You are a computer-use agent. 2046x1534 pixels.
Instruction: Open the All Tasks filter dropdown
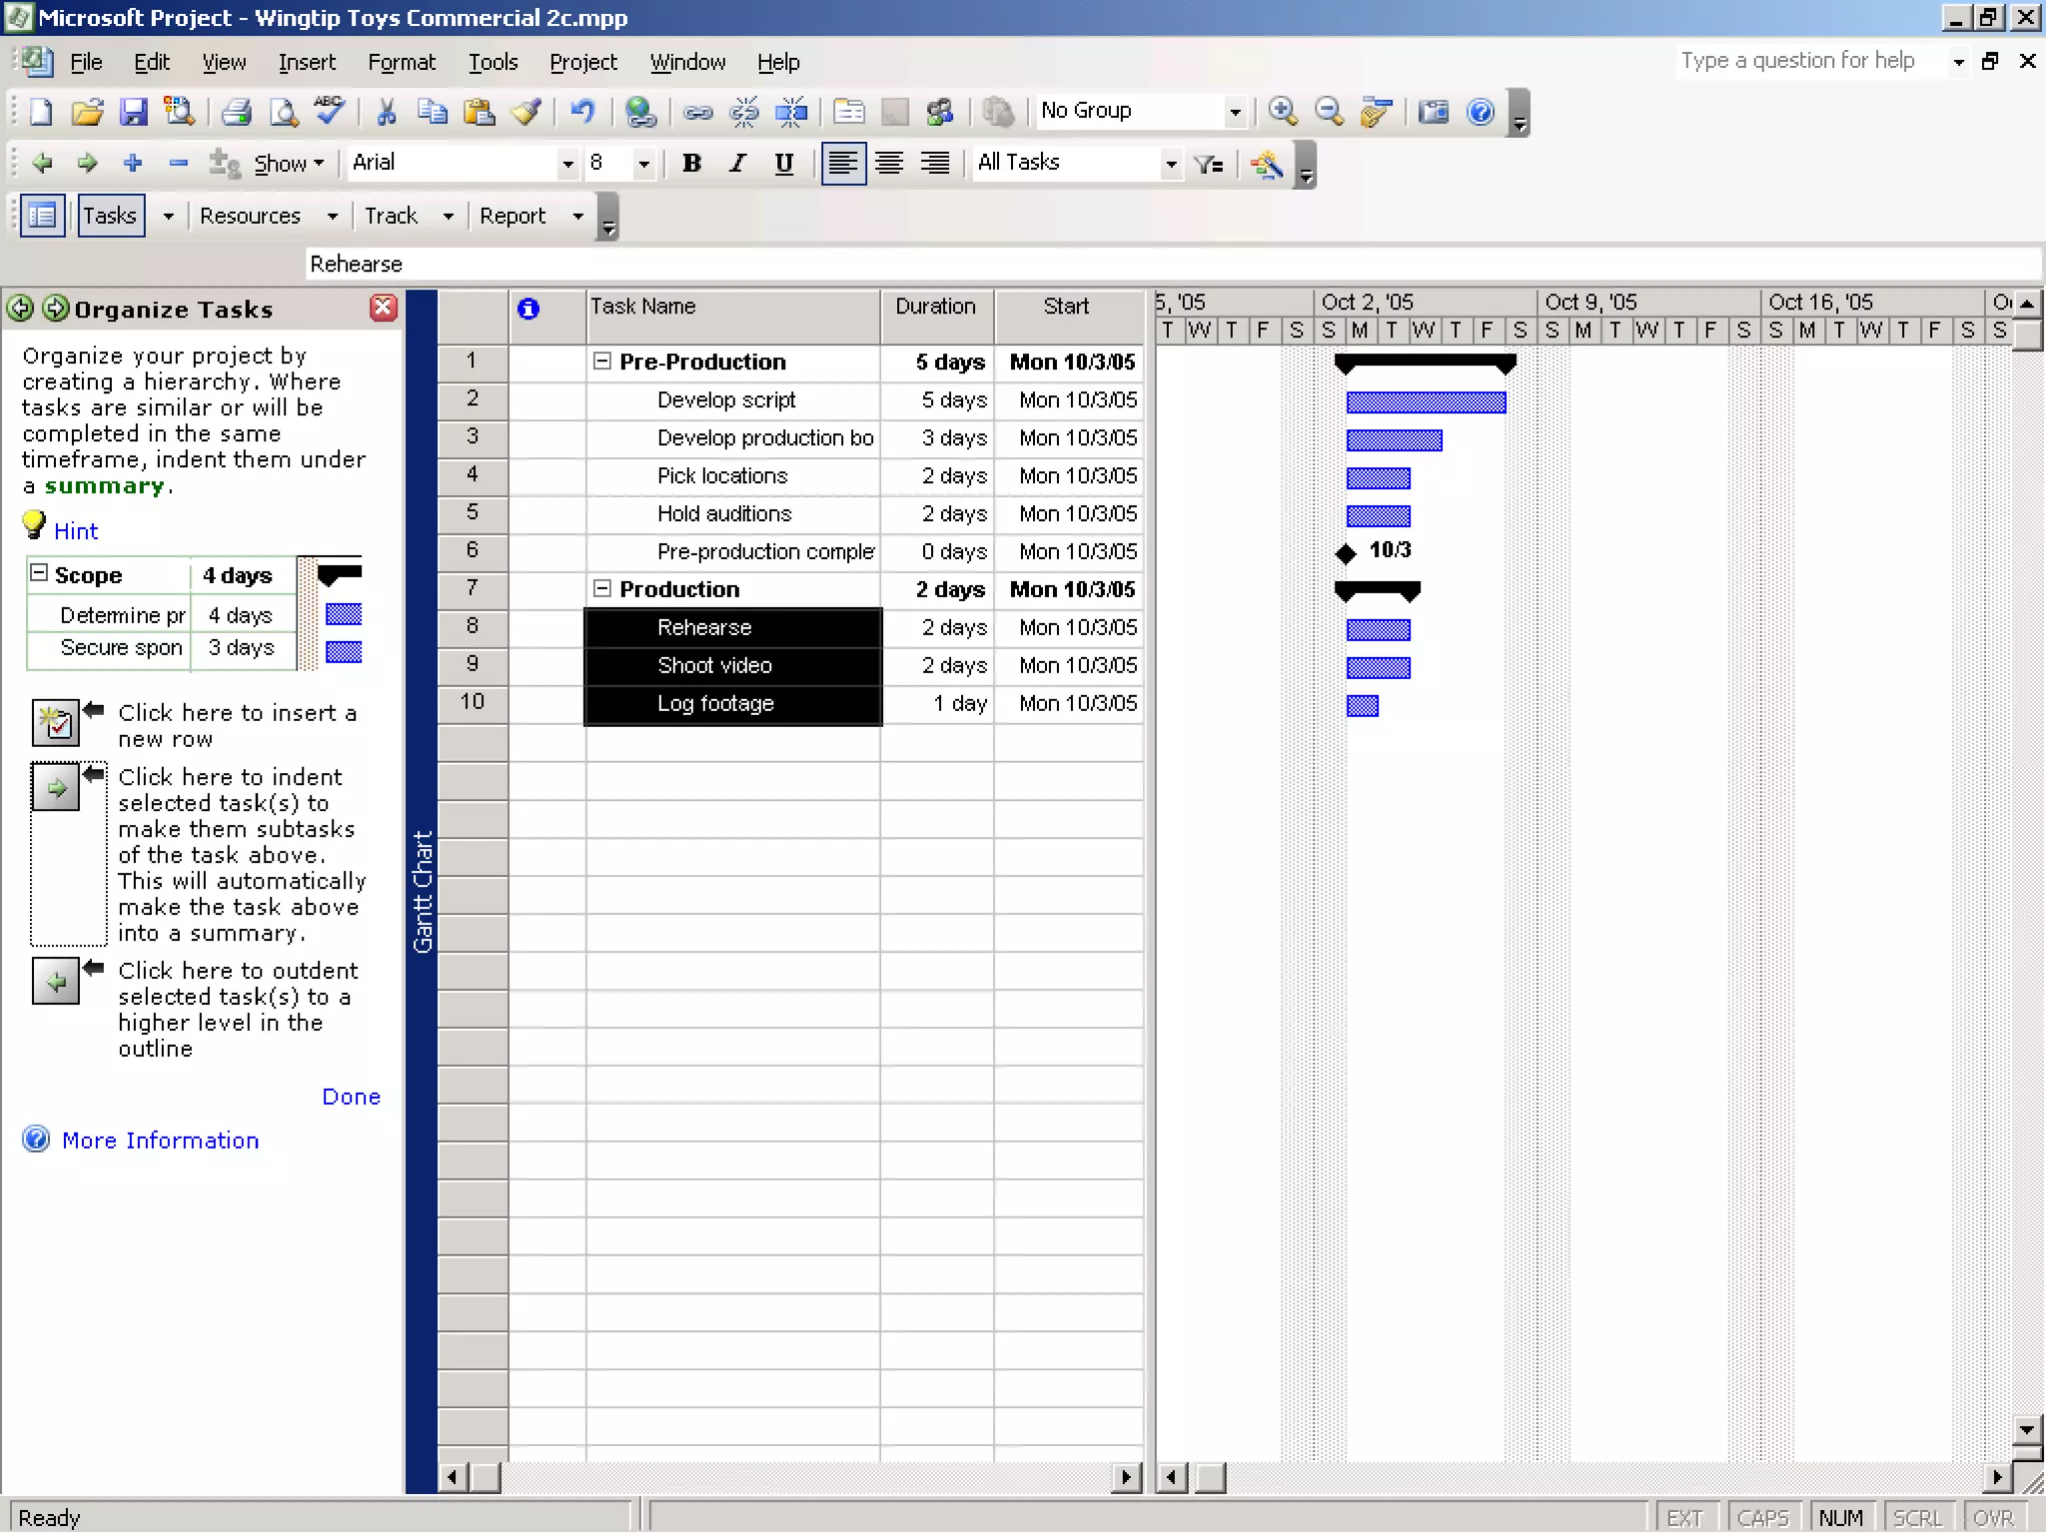(x=1171, y=164)
